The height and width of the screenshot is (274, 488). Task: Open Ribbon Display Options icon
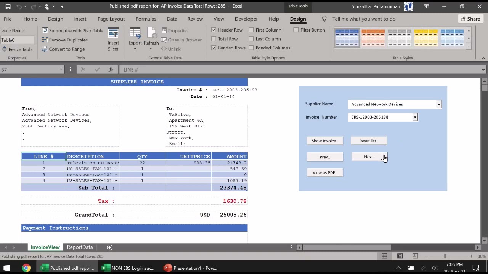[x=426, y=6]
